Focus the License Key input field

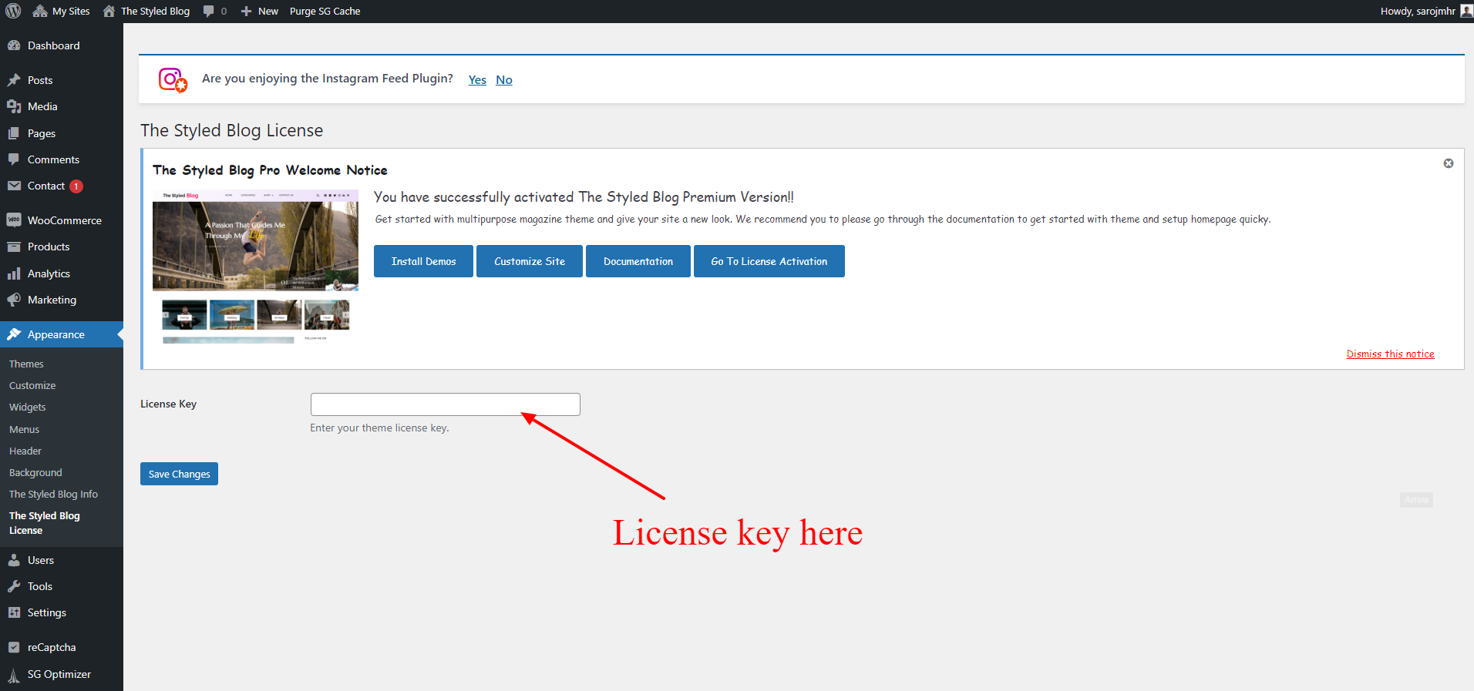click(x=445, y=404)
